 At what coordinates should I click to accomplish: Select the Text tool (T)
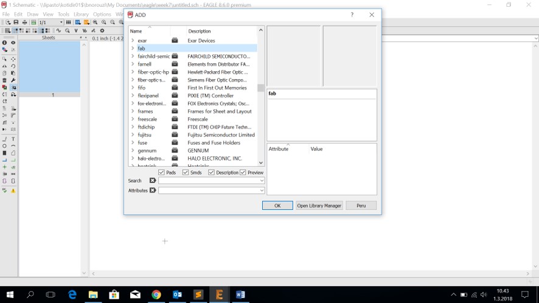pos(13,139)
